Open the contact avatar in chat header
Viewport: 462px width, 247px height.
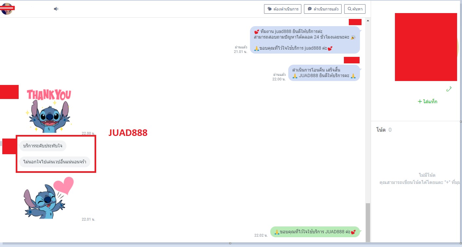(x=7, y=9)
